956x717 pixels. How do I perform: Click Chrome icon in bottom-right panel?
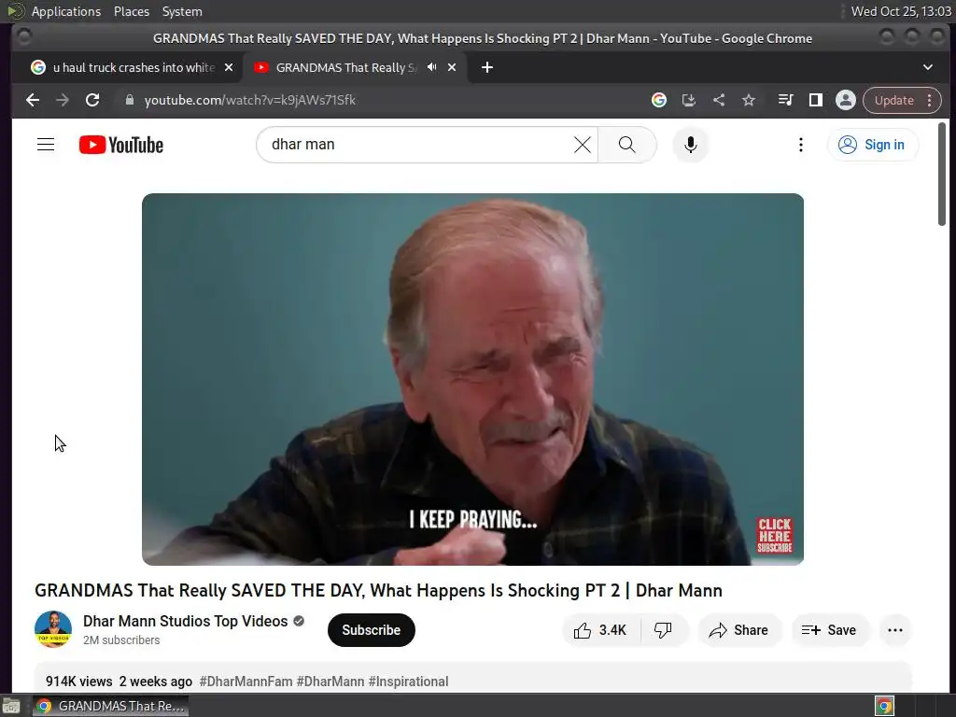tap(884, 706)
